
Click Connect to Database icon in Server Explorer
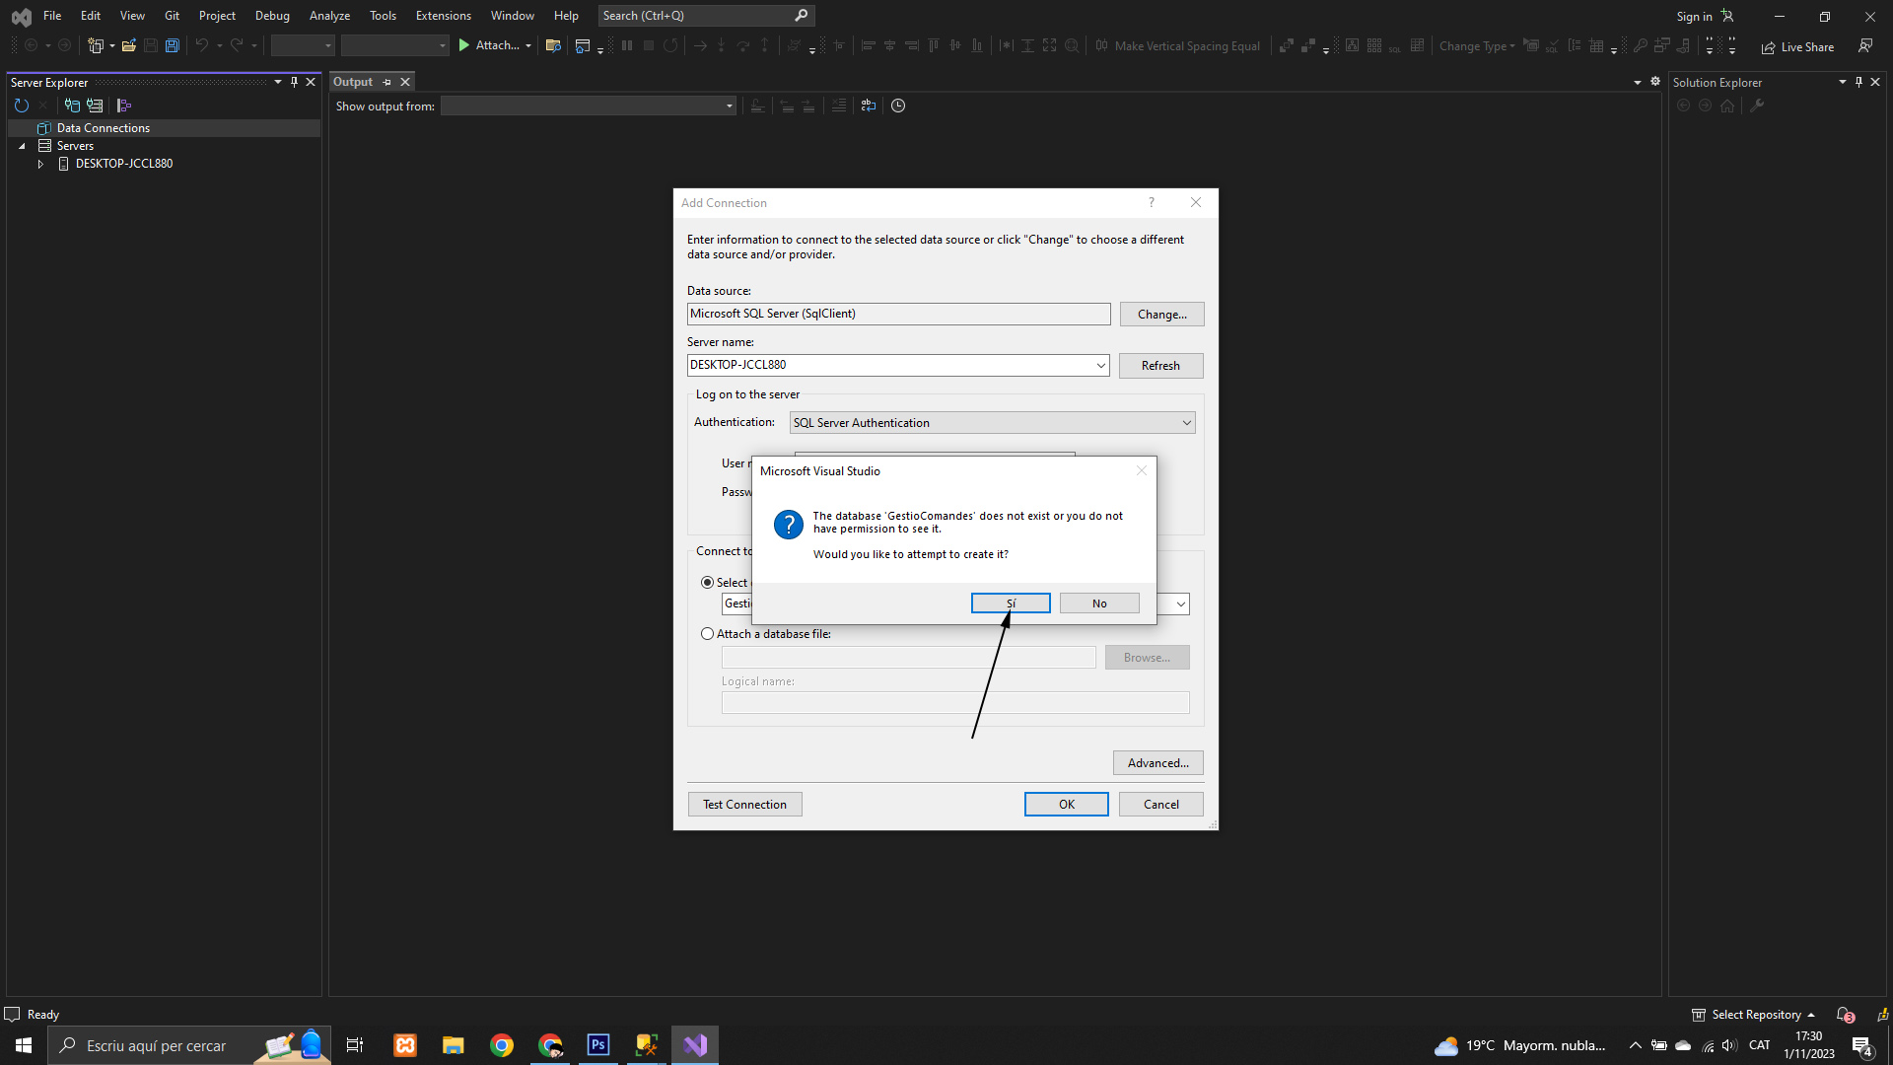pyautogui.click(x=72, y=106)
